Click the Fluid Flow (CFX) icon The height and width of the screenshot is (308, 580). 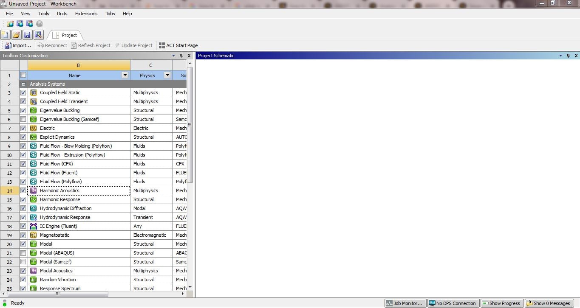click(x=34, y=164)
